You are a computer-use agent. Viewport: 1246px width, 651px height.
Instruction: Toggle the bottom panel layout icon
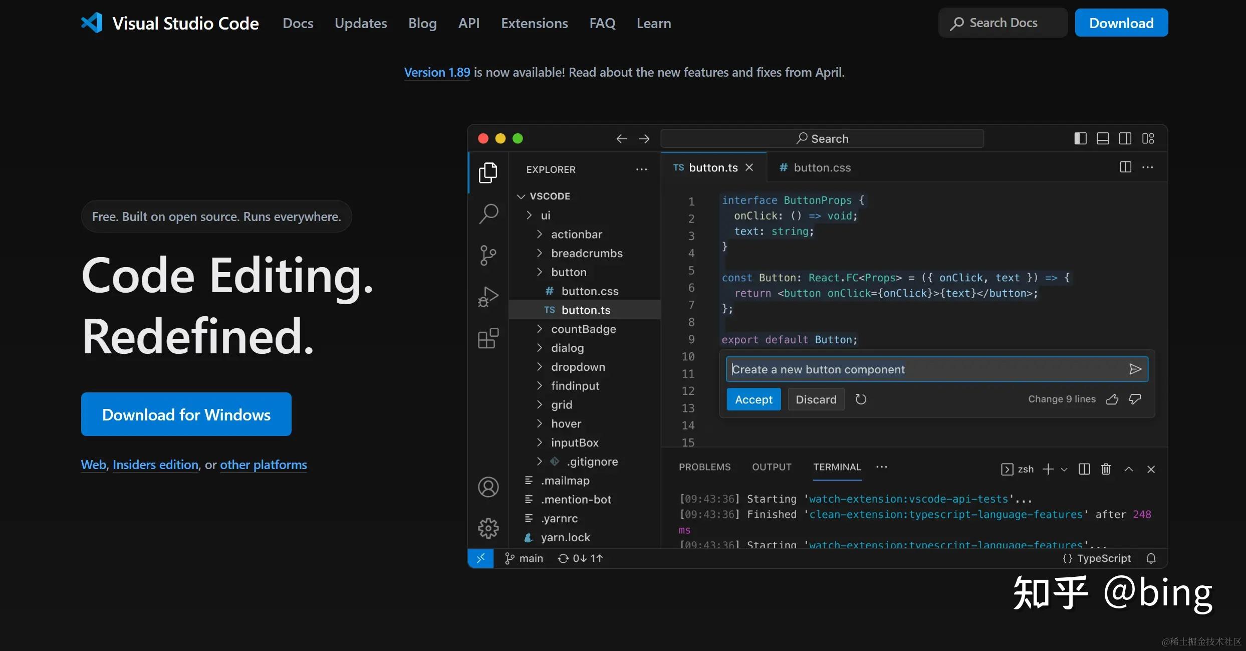coord(1103,138)
